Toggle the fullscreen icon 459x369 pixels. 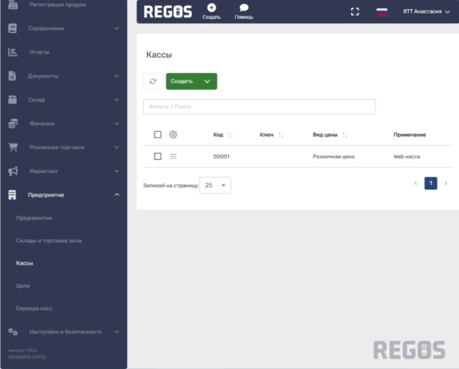[355, 12]
